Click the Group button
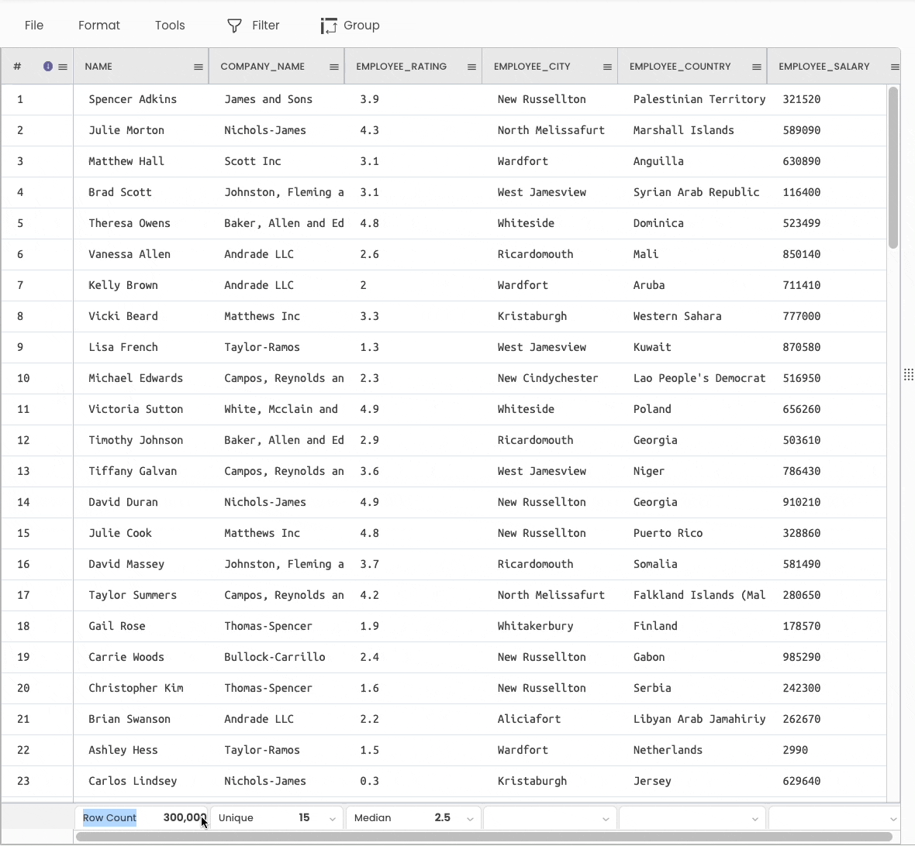This screenshot has width=915, height=846. [x=350, y=26]
